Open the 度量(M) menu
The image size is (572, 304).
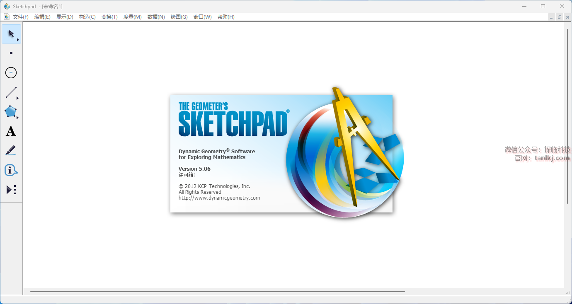pyautogui.click(x=132, y=17)
